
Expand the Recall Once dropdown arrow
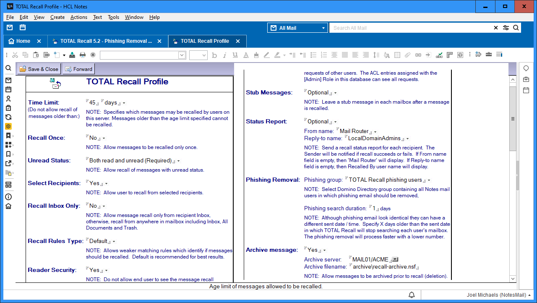pyautogui.click(x=104, y=138)
